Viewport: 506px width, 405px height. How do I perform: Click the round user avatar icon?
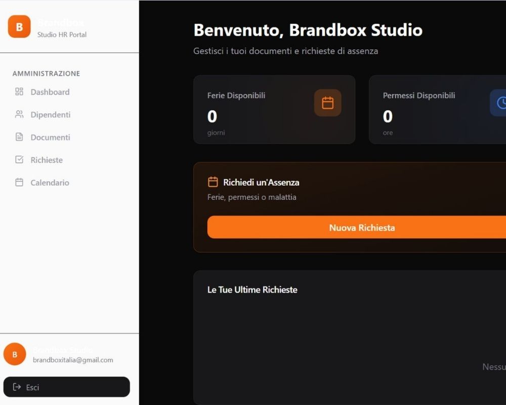pyautogui.click(x=15, y=354)
